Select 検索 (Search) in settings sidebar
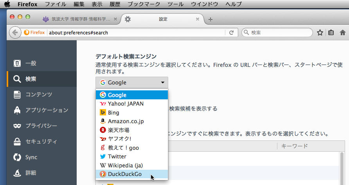 click(x=41, y=79)
